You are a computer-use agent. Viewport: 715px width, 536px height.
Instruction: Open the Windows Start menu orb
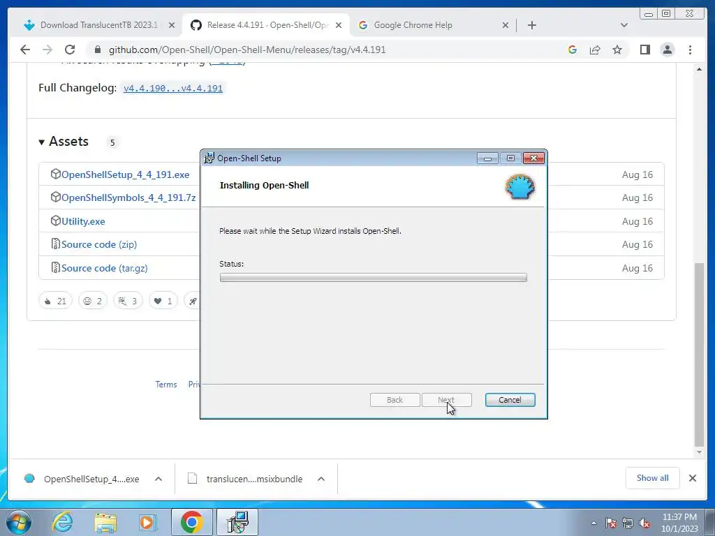[x=19, y=522]
